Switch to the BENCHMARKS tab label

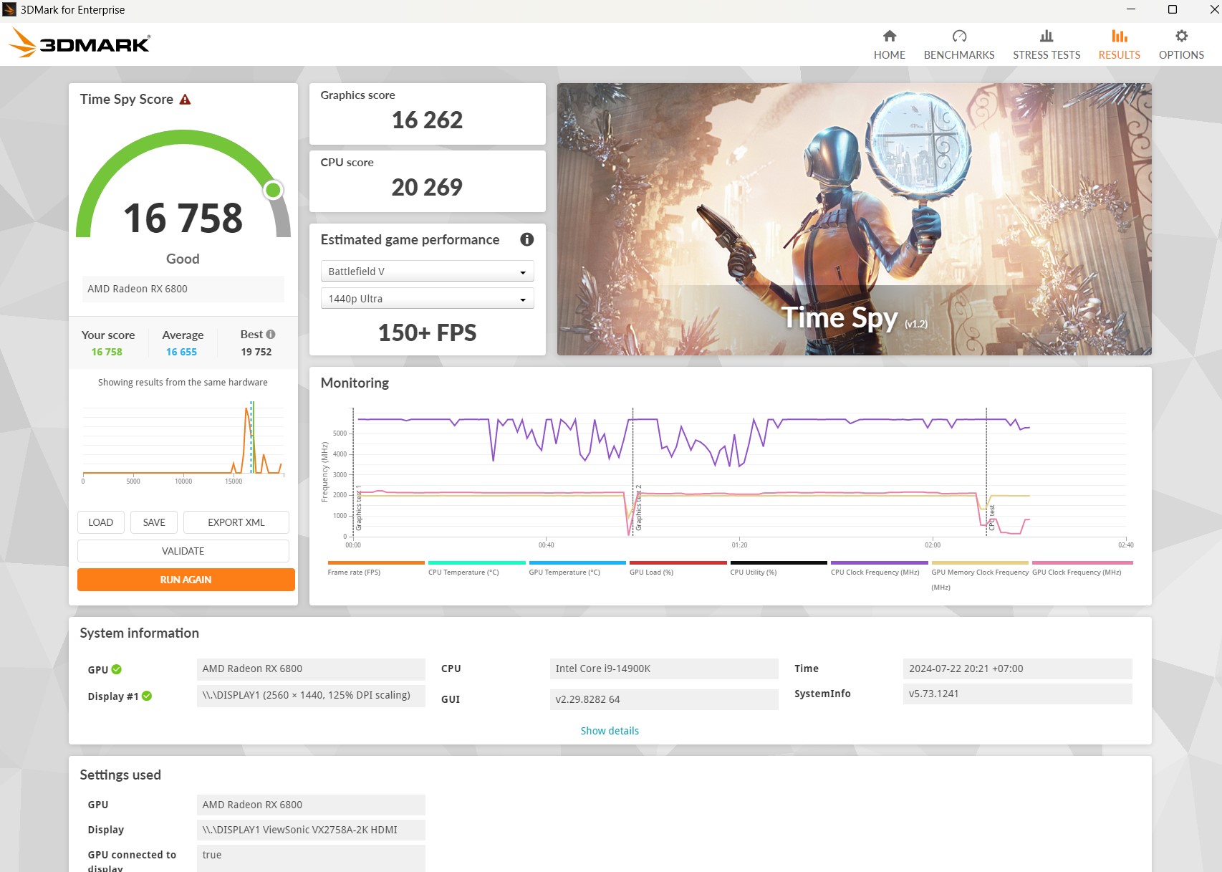(x=959, y=55)
